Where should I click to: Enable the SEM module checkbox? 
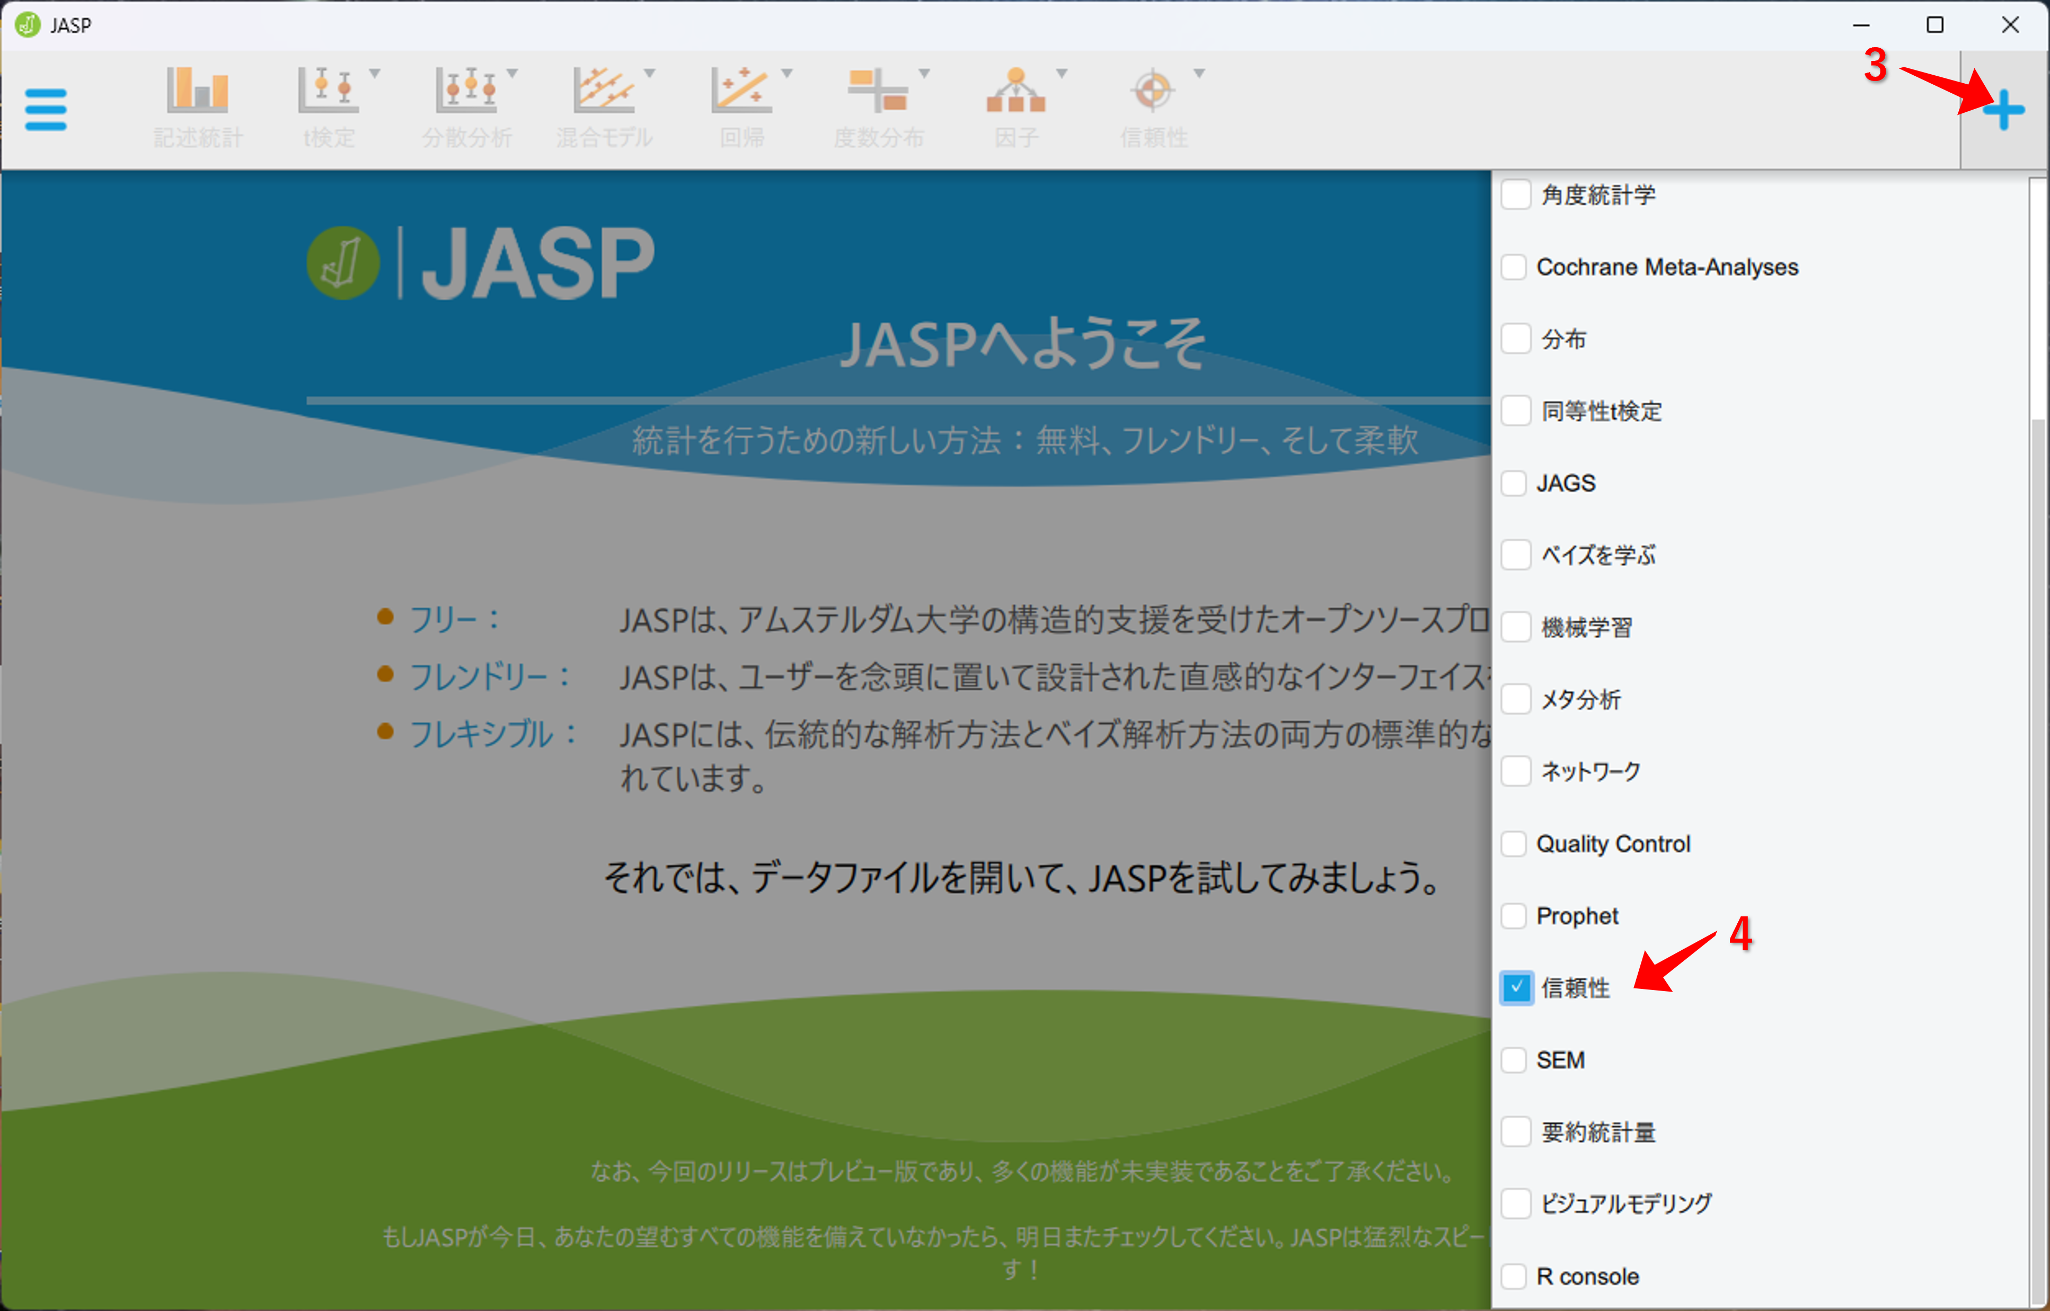tap(1514, 1060)
